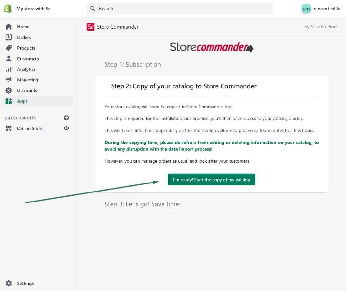The height and width of the screenshot is (291, 346).
Task: Click the Online Store storefront icon
Action: 9,128
